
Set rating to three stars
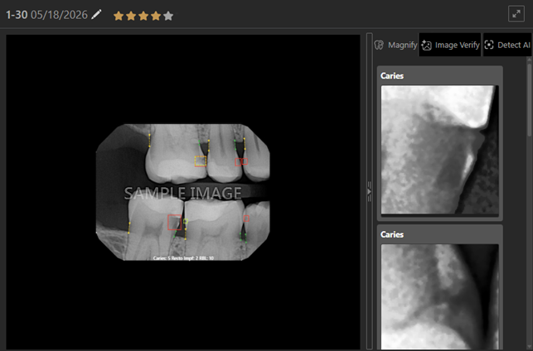143,16
